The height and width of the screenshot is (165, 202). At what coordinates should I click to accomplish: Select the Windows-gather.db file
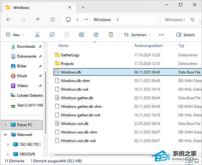(x=77, y=98)
